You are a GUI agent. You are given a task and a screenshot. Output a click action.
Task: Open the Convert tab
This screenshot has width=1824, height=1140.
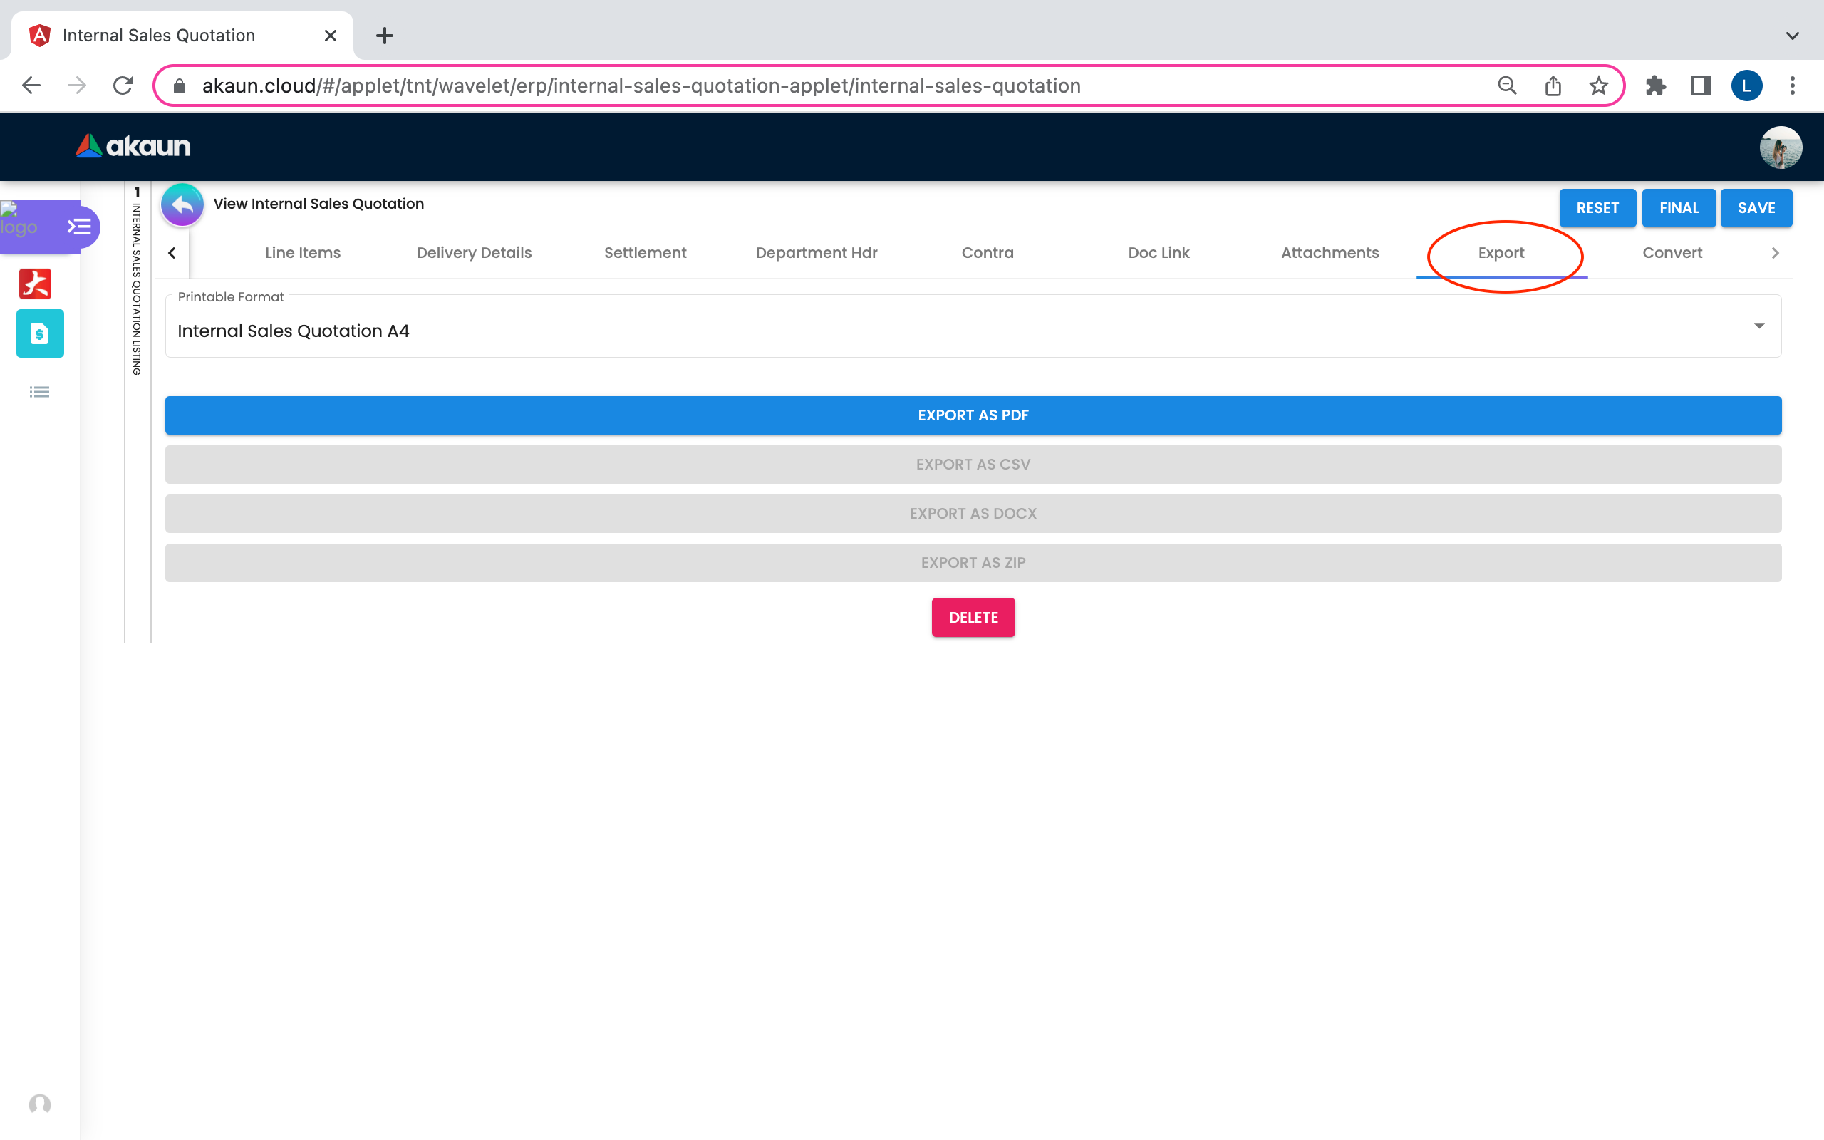pyautogui.click(x=1672, y=252)
